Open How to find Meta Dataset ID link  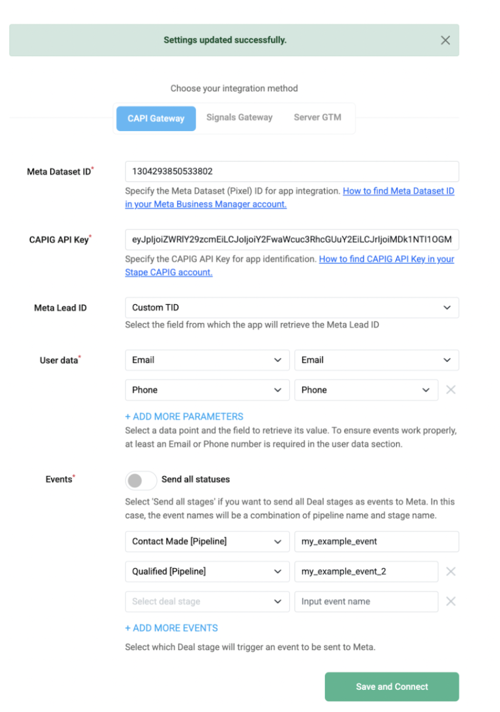(289, 198)
